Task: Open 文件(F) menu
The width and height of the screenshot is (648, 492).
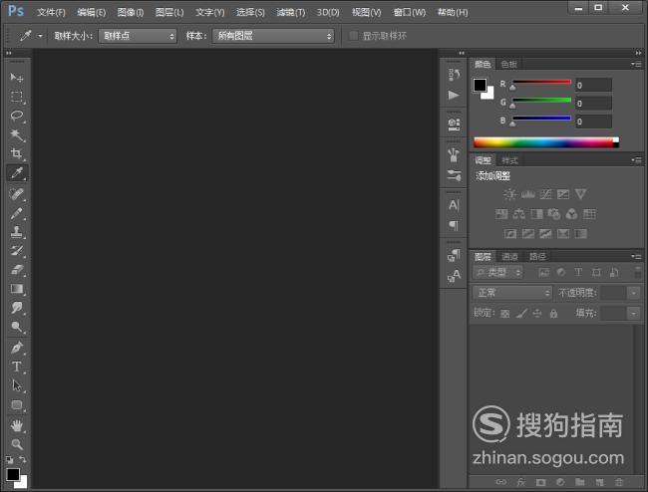Action: 51,12
